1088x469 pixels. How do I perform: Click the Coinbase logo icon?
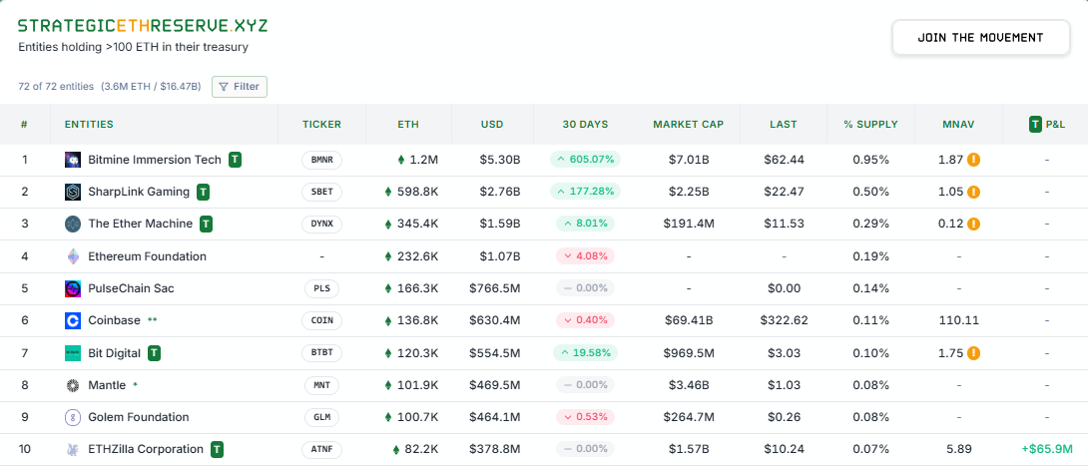[x=73, y=320]
